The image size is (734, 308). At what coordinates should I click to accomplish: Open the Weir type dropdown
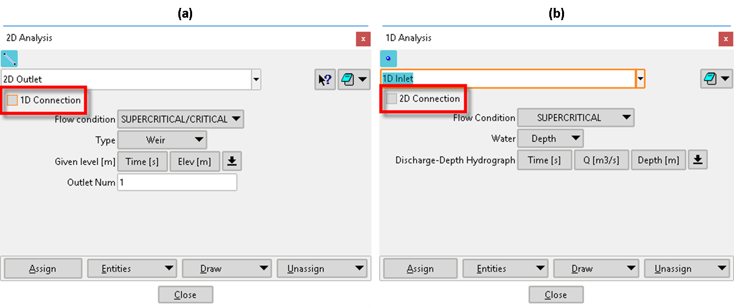coord(163,140)
